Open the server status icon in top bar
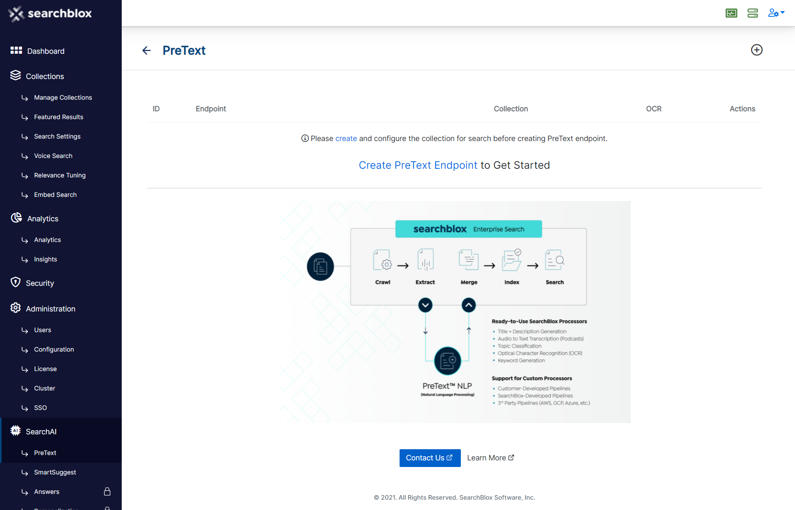The height and width of the screenshot is (510, 795). (x=753, y=13)
